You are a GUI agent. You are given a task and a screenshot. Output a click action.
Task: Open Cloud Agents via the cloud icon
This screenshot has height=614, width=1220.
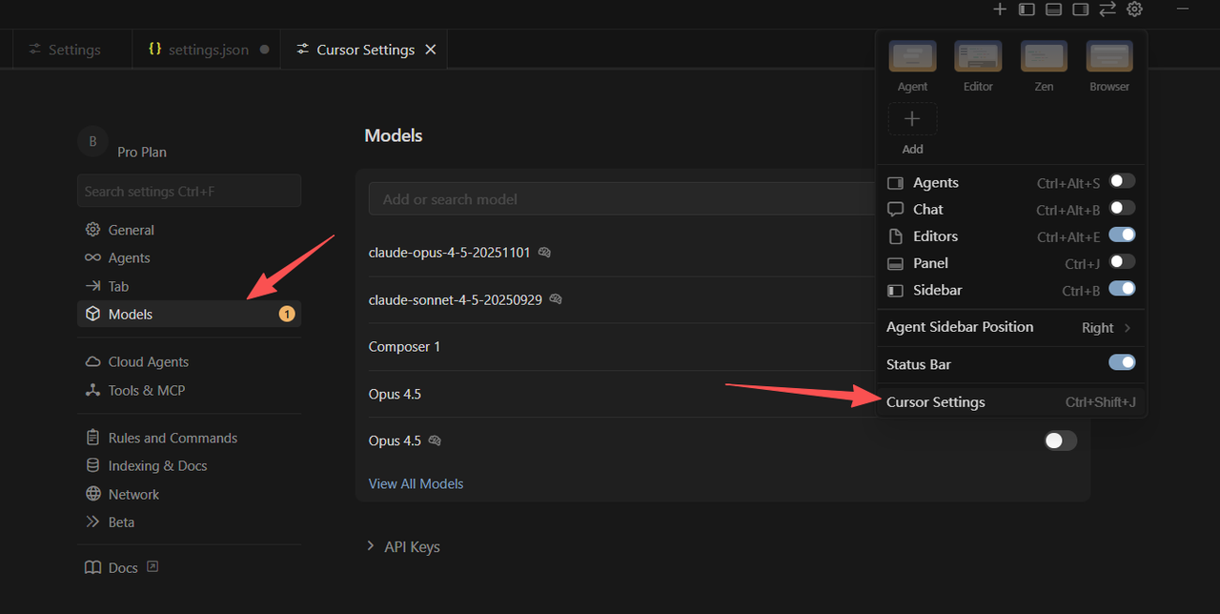(x=92, y=361)
